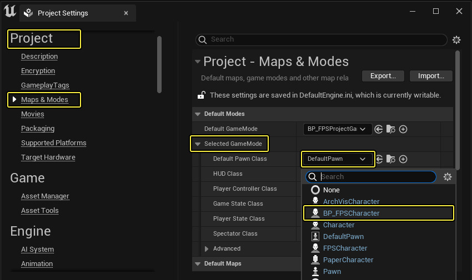472x280 pixels.
Task: Click the Game State Class label
Action: point(238,203)
